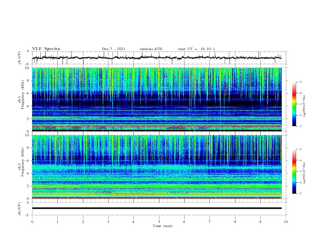This screenshot has width=322, height=249.
Task: Click the "-3" tick on ch.2 color bar
Action: tap(300, 149)
